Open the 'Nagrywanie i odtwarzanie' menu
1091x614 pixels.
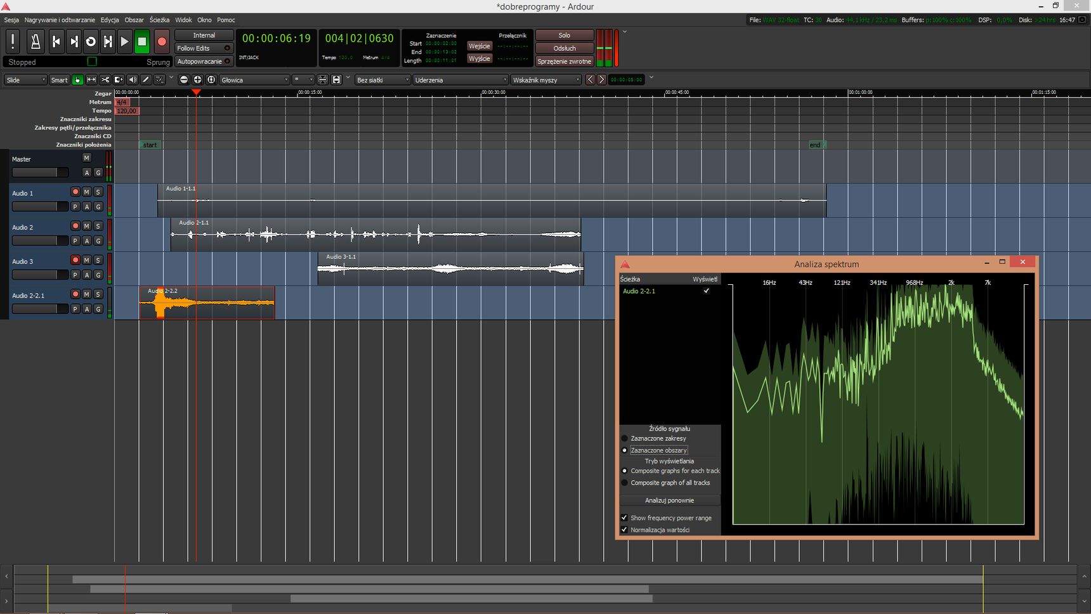click(x=60, y=20)
